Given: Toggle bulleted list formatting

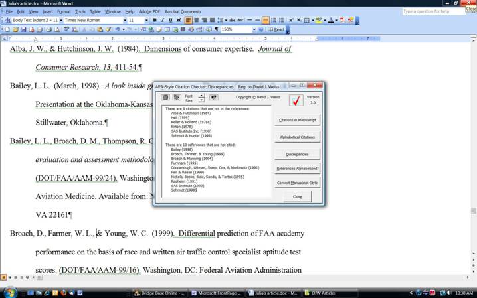Looking at the screenshot, I should [282, 20].
